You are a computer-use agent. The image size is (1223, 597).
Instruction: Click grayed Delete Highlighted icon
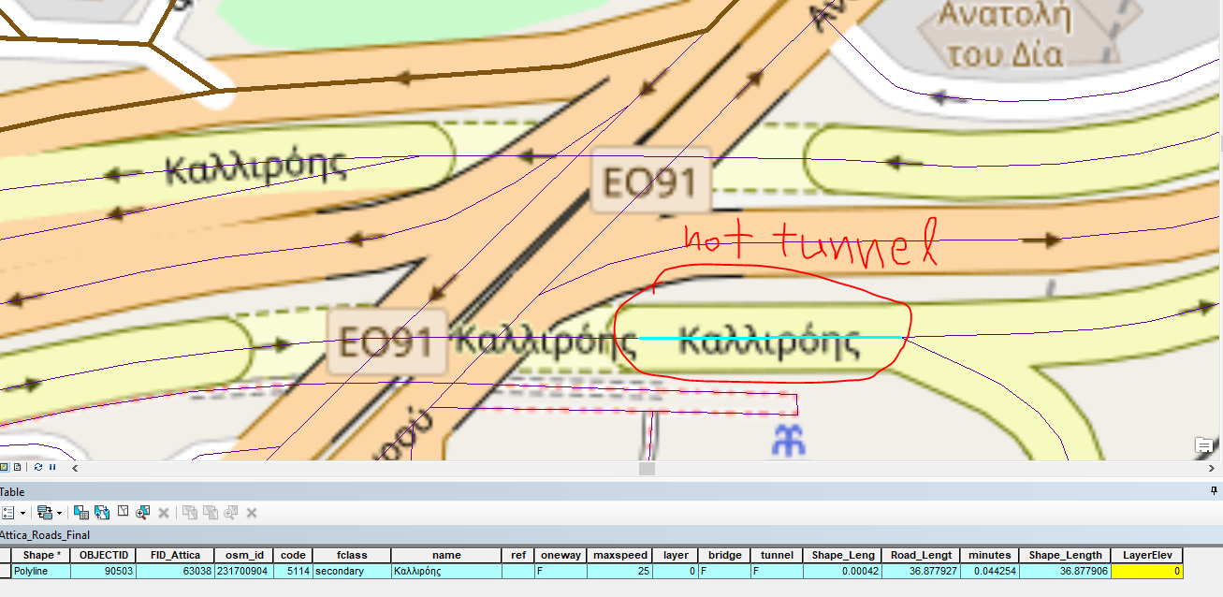(252, 513)
